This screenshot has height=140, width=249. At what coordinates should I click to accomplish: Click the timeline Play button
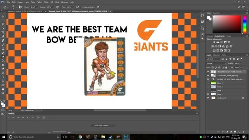18,117
